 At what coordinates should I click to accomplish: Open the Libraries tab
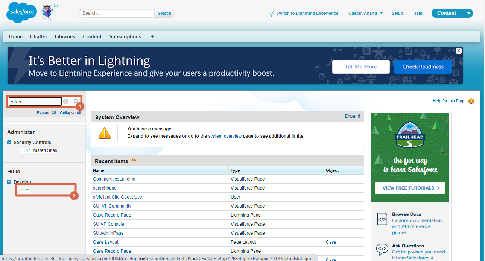tap(65, 36)
